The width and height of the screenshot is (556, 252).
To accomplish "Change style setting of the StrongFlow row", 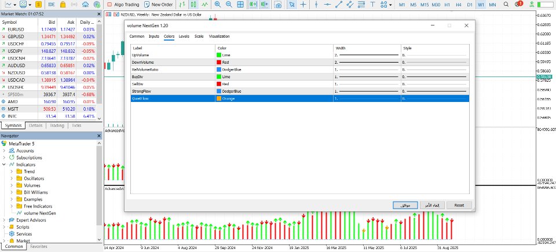I will pos(435,91).
